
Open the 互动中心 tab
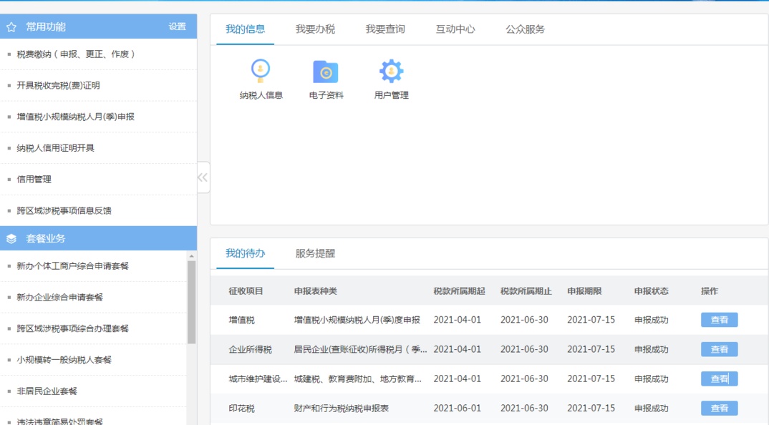[x=455, y=29]
